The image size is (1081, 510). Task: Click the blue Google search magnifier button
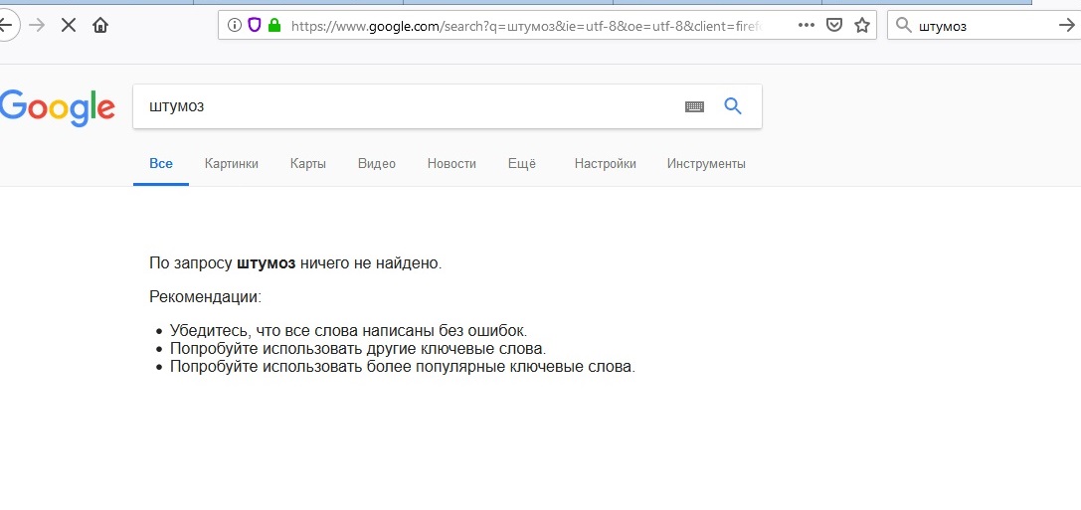(x=733, y=106)
